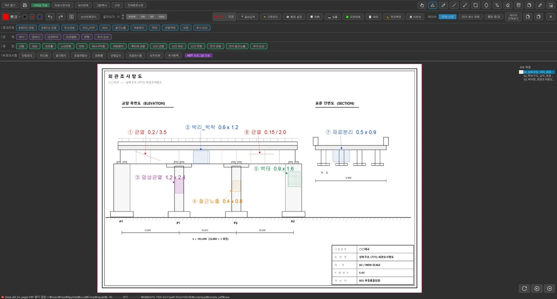The height and width of the screenshot is (299, 557).
Task: Open 환경 설정 settings
Action: [x=294, y=17]
